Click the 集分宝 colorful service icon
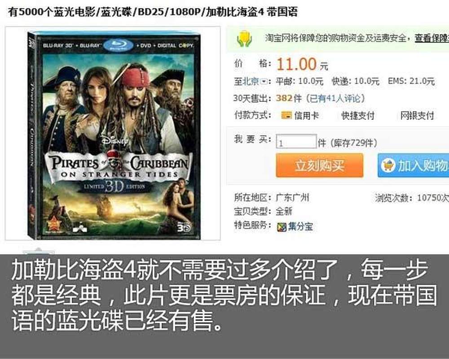The image size is (449, 359). pos(282,227)
